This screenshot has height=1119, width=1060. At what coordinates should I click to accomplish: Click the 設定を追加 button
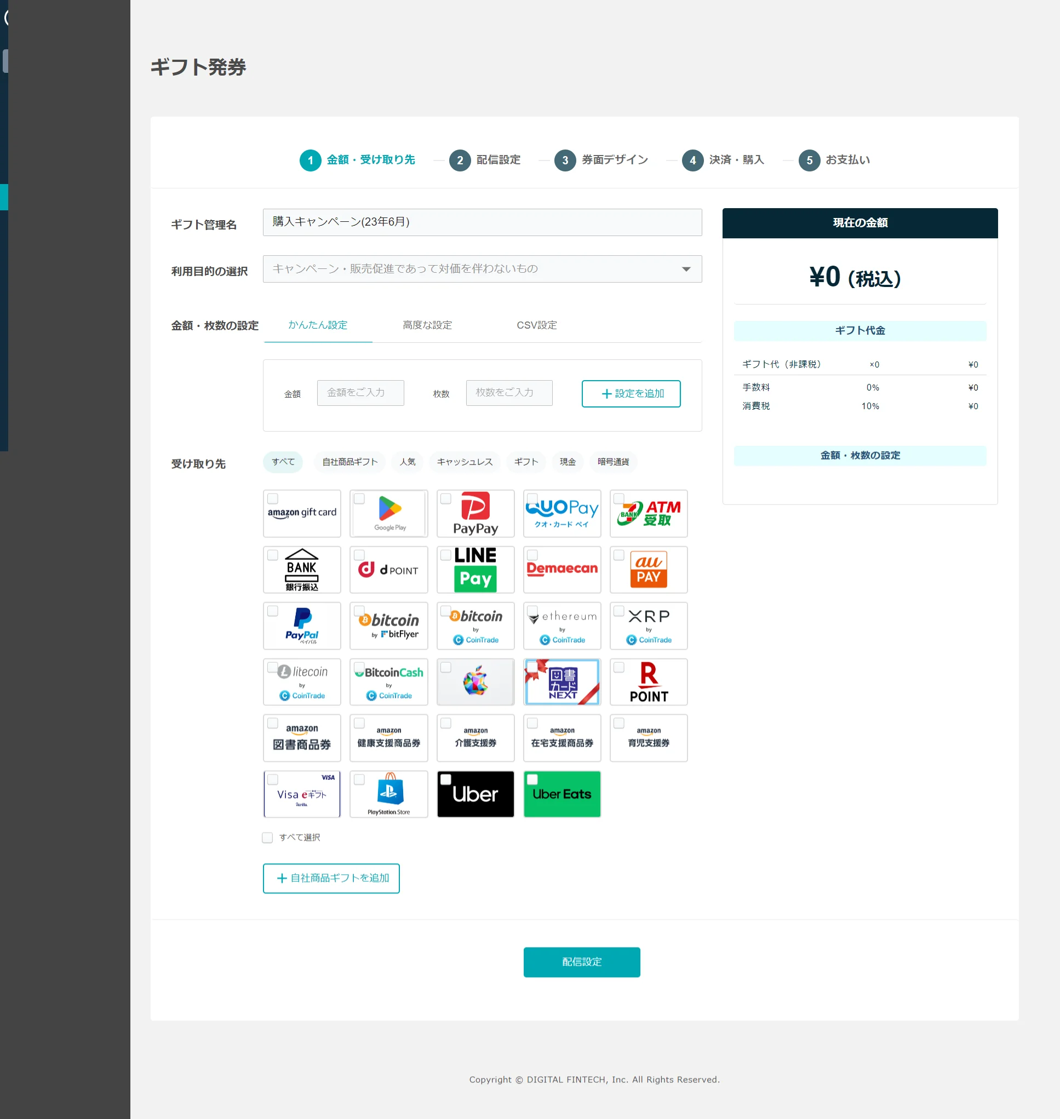[x=631, y=394]
